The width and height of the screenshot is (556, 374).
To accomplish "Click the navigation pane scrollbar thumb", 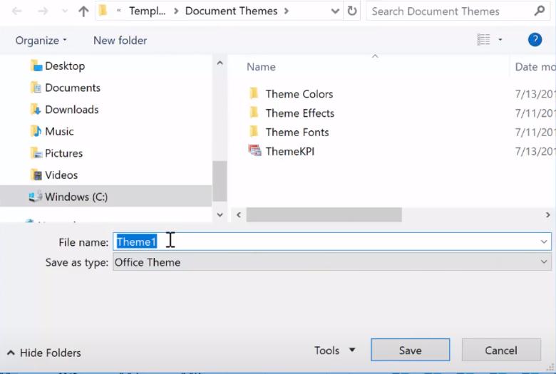I will click(x=220, y=181).
